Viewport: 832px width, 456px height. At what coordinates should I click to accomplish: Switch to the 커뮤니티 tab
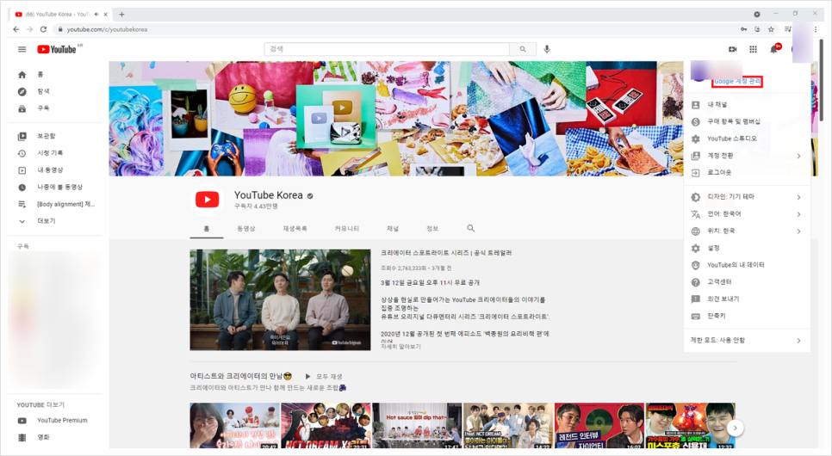point(347,229)
